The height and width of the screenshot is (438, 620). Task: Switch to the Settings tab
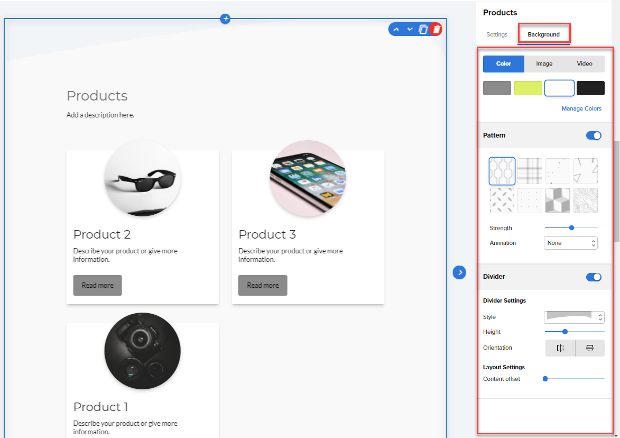pos(497,34)
